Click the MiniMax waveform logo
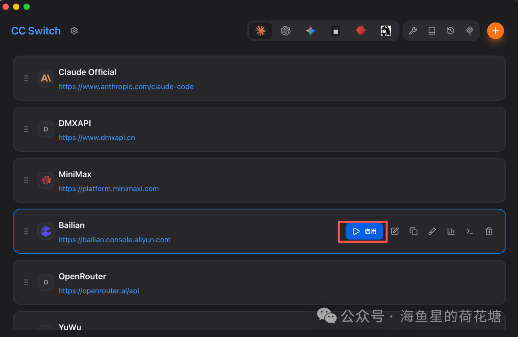Viewport: 518px width, 337px height. [x=46, y=180]
